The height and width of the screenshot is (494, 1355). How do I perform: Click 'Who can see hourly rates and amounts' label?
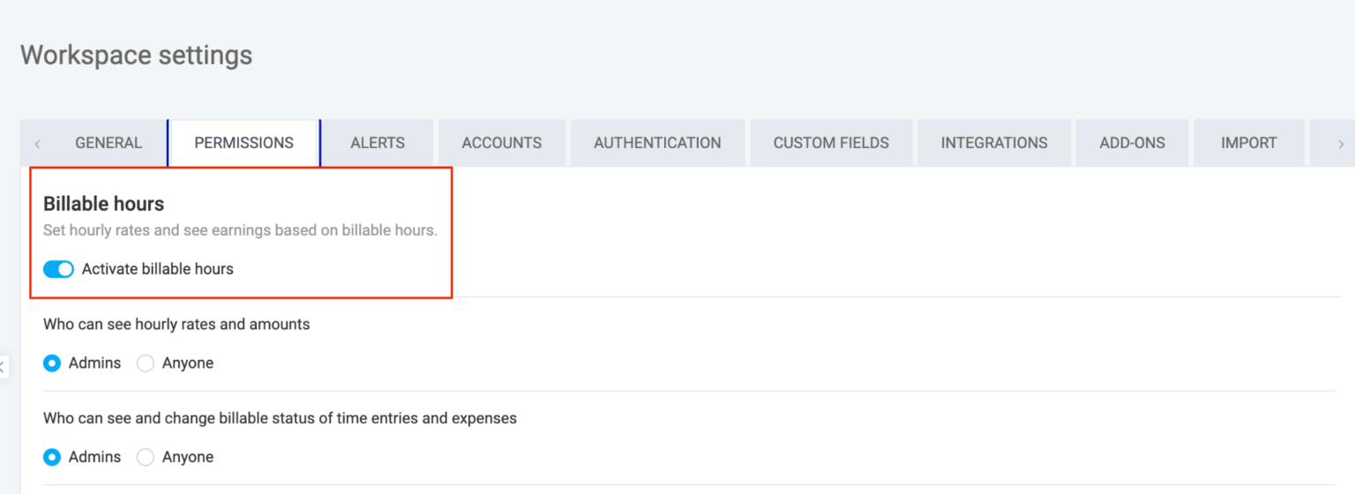pos(176,325)
